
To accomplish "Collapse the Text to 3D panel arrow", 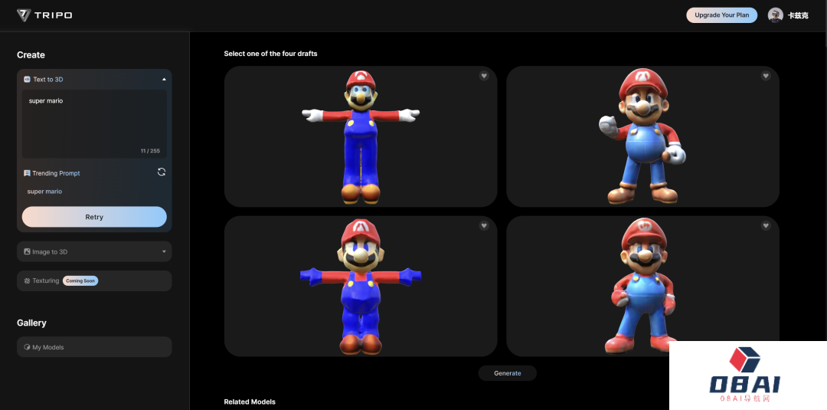I will point(164,79).
